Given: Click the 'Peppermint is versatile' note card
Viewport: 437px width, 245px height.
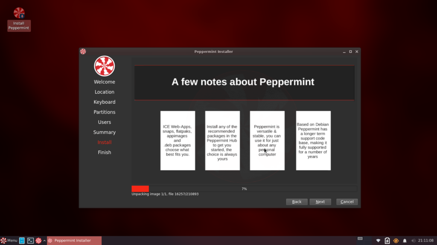Looking at the screenshot, I should (267, 140).
